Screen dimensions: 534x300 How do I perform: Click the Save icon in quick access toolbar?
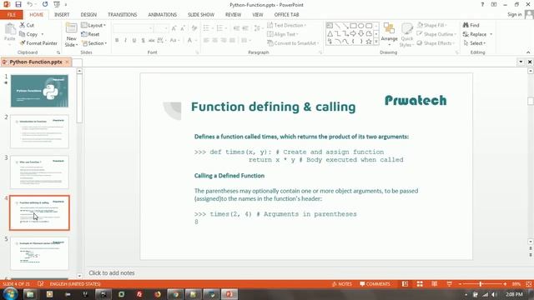coord(18,4)
